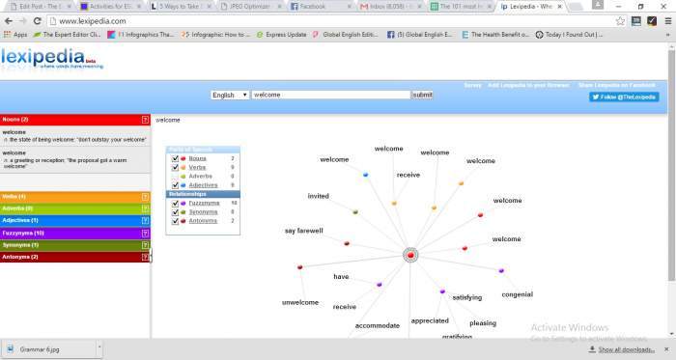Switch to the Facebook tab
676x360 pixels.
pos(320,7)
